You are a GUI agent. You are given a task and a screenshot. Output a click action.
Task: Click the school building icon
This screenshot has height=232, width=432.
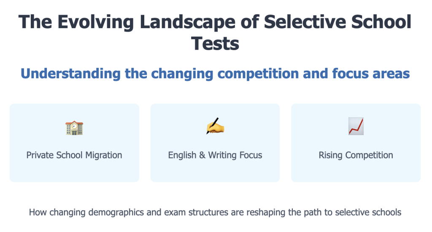pyautogui.click(x=74, y=128)
